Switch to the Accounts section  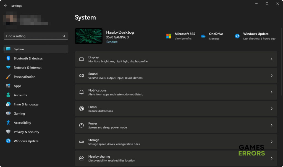point(21,95)
